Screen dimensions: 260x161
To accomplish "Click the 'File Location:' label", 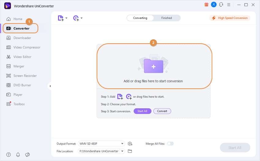I will (65, 151).
